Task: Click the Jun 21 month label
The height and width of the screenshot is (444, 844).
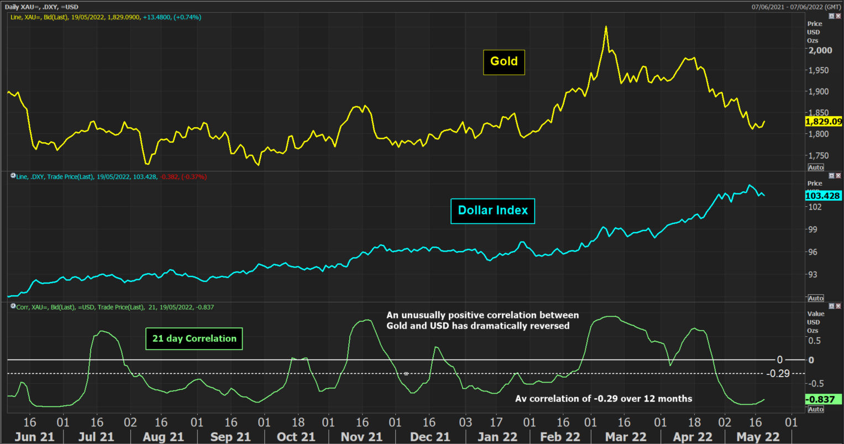Action: [34, 437]
